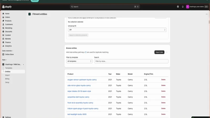Open Templates under ViewForge app

[x=9, y=68]
